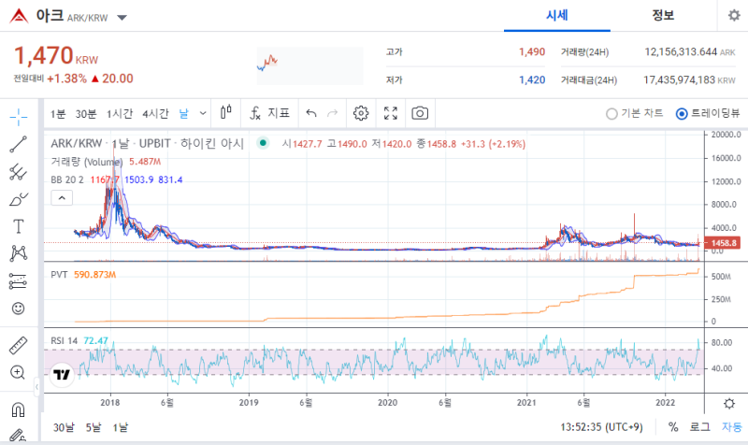Select the 날 daily interval
The height and width of the screenshot is (445, 748).
click(x=184, y=113)
